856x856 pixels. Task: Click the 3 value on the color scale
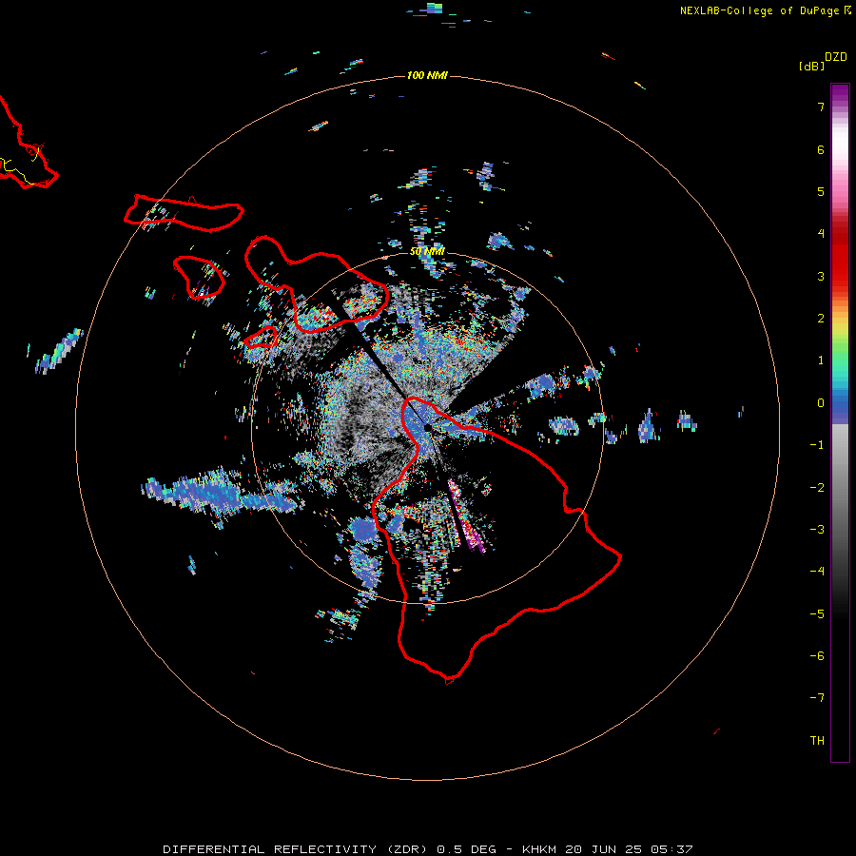pyautogui.click(x=821, y=276)
